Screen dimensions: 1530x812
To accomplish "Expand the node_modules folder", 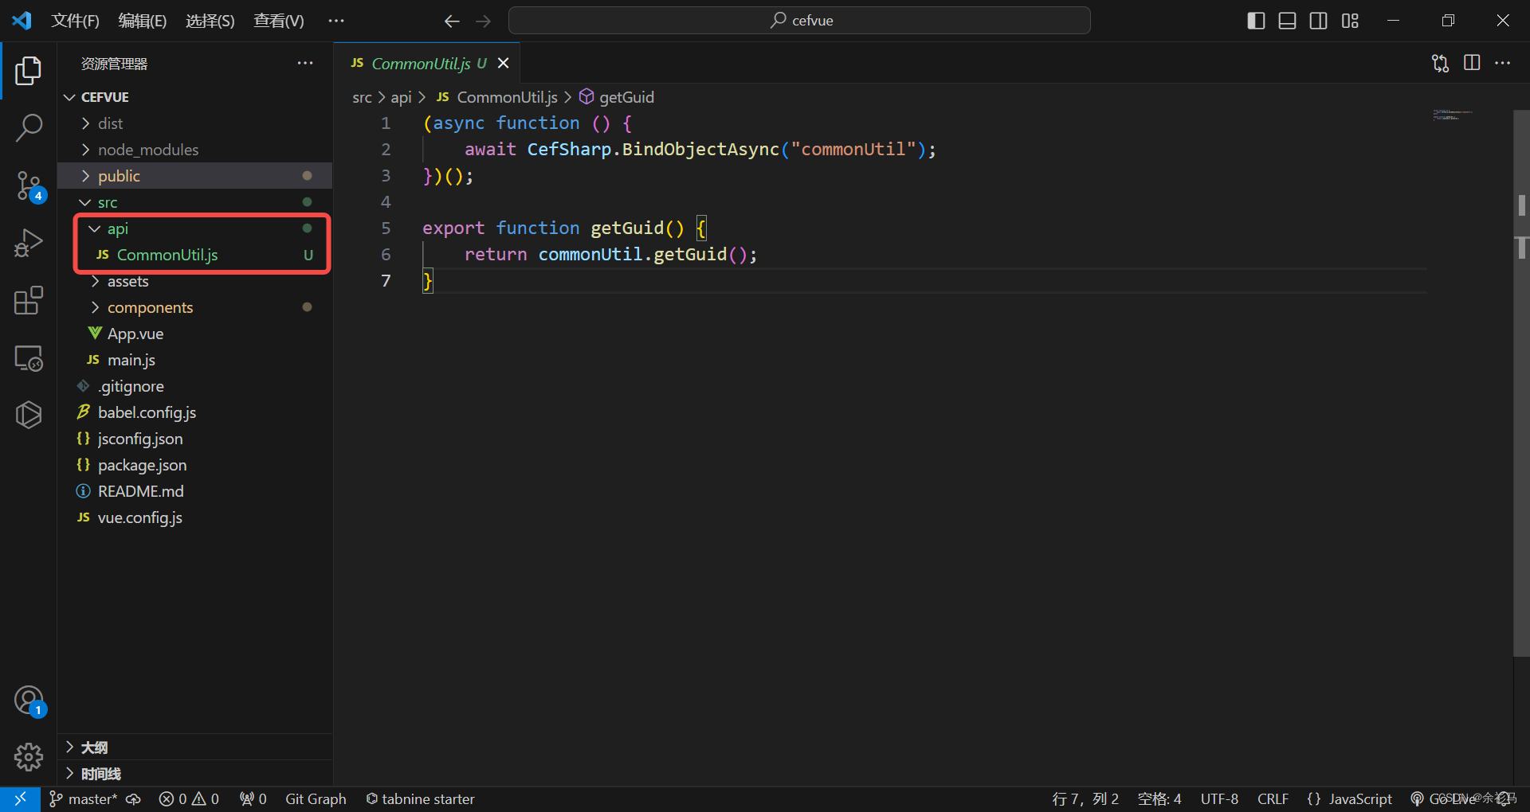I will point(147,149).
